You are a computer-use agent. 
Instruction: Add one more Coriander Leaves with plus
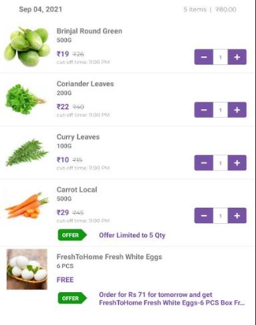(x=237, y=110)
